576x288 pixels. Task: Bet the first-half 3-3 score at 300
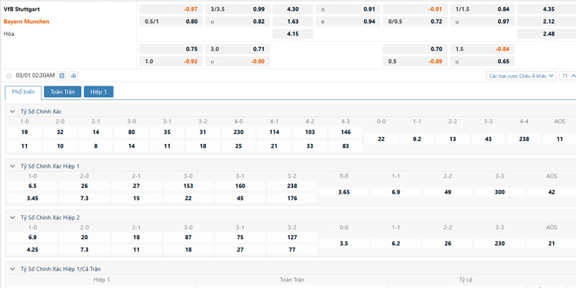pos(500,192)
